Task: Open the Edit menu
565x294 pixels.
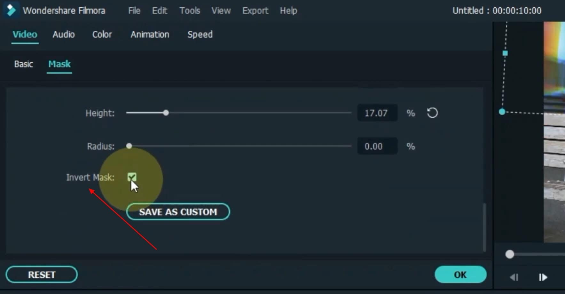Action: pos(160,11)
